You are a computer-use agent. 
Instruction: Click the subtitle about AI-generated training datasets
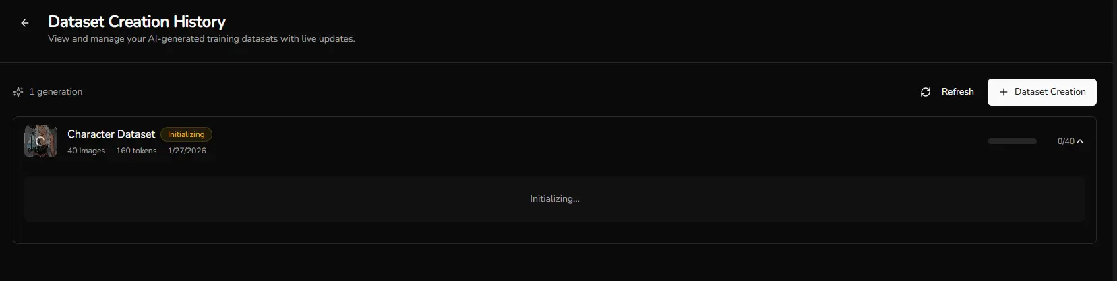pos(201,39)
